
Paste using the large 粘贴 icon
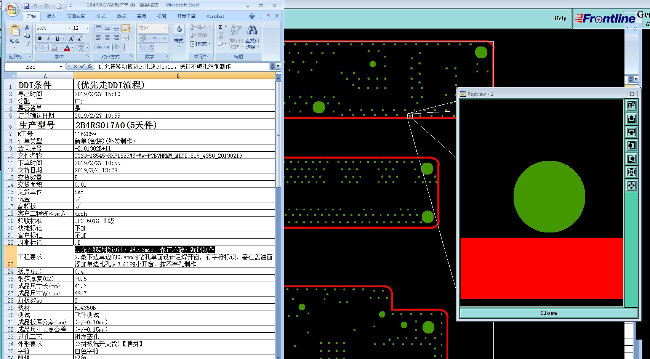click(x=14, y=30)
